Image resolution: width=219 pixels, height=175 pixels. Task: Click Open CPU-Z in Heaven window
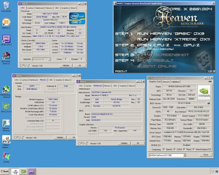point(153,45)
